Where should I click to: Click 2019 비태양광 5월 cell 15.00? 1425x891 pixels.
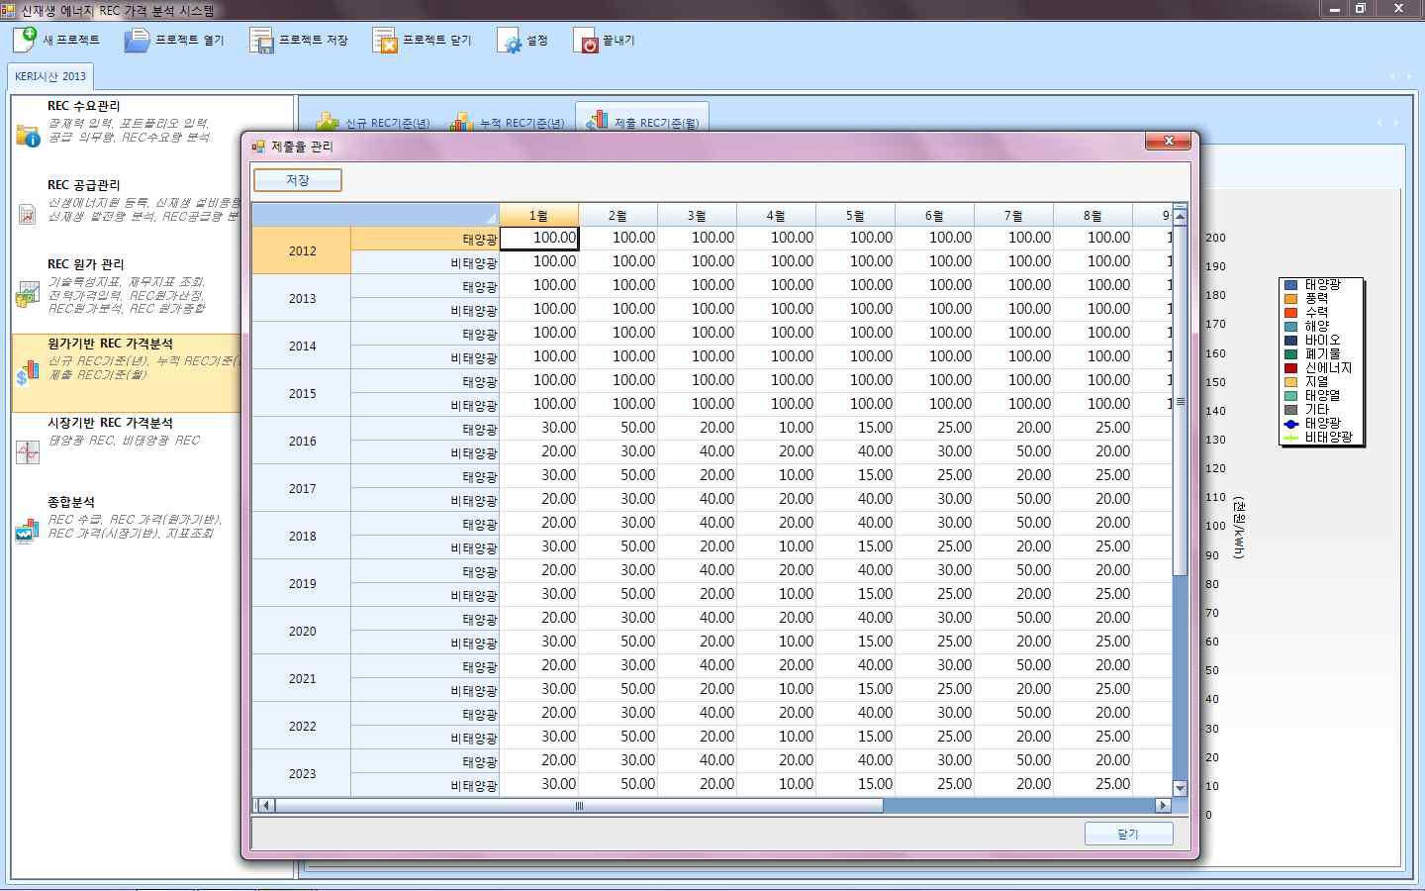856,594
